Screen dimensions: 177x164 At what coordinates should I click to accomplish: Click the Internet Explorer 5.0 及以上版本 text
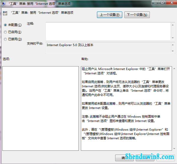click(70, 45)
